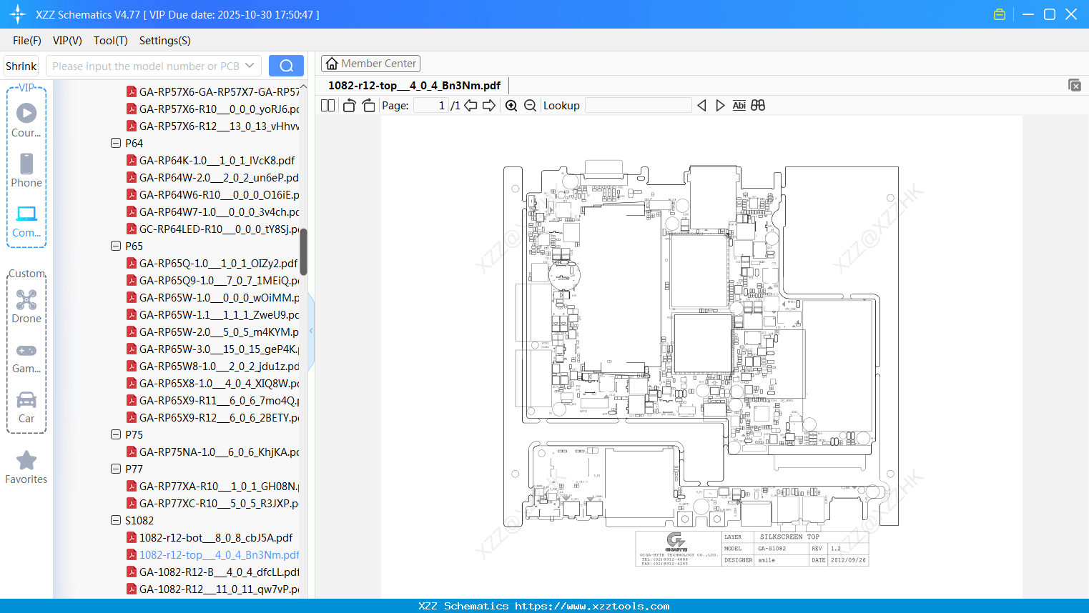Open the Settings(S) menu
The image size is (1089, 613).
tap(164, 41)
